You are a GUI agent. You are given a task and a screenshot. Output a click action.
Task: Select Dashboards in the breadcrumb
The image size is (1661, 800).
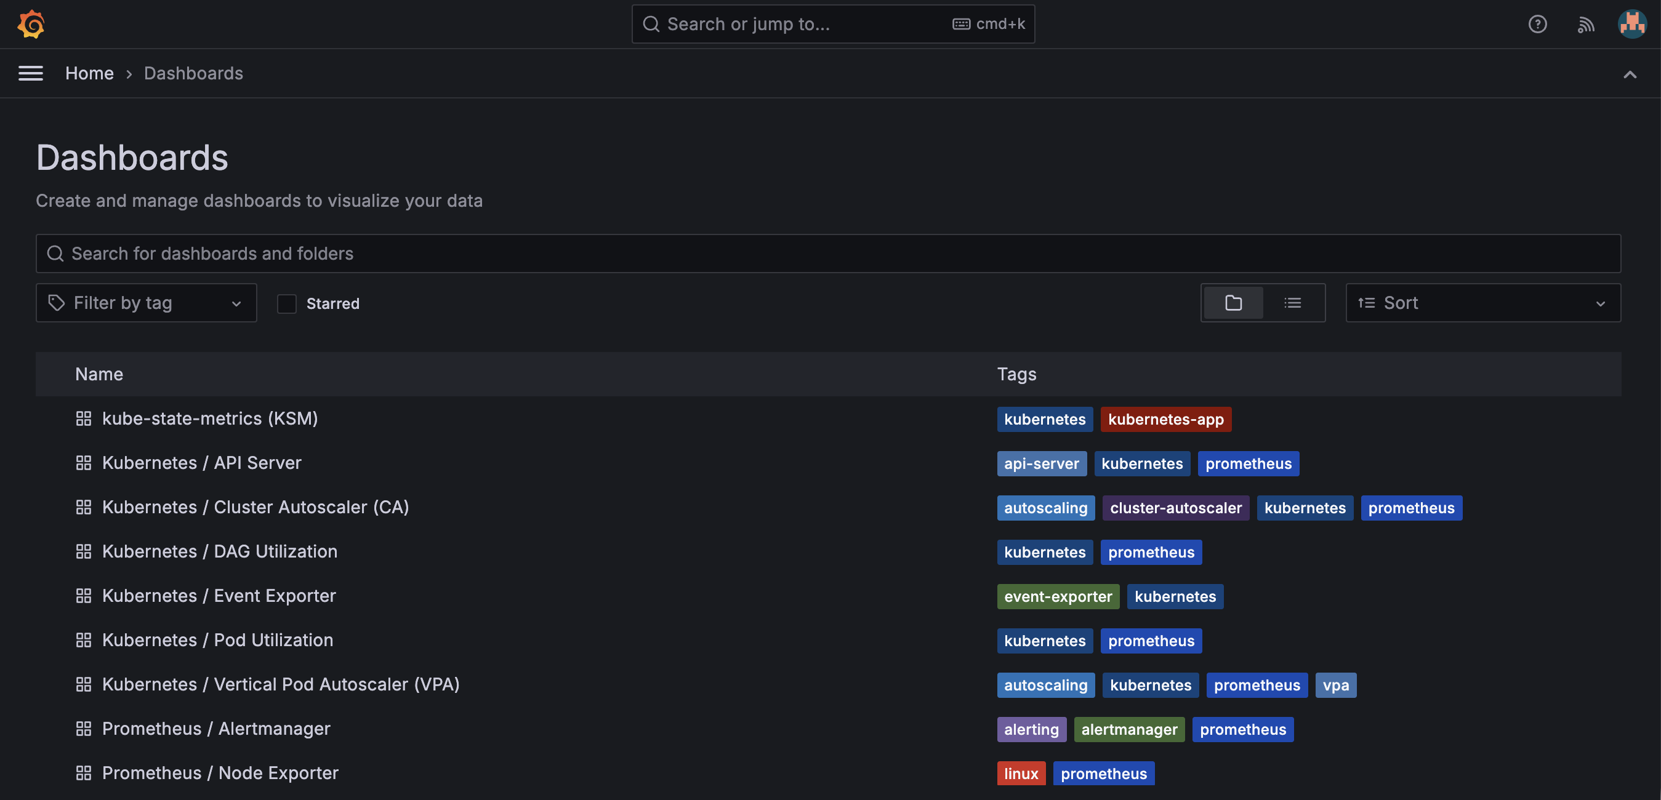pos(193,73)
